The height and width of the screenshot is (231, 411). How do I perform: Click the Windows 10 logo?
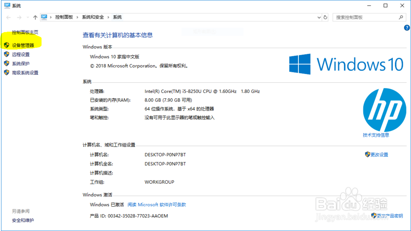pos(346,64)
